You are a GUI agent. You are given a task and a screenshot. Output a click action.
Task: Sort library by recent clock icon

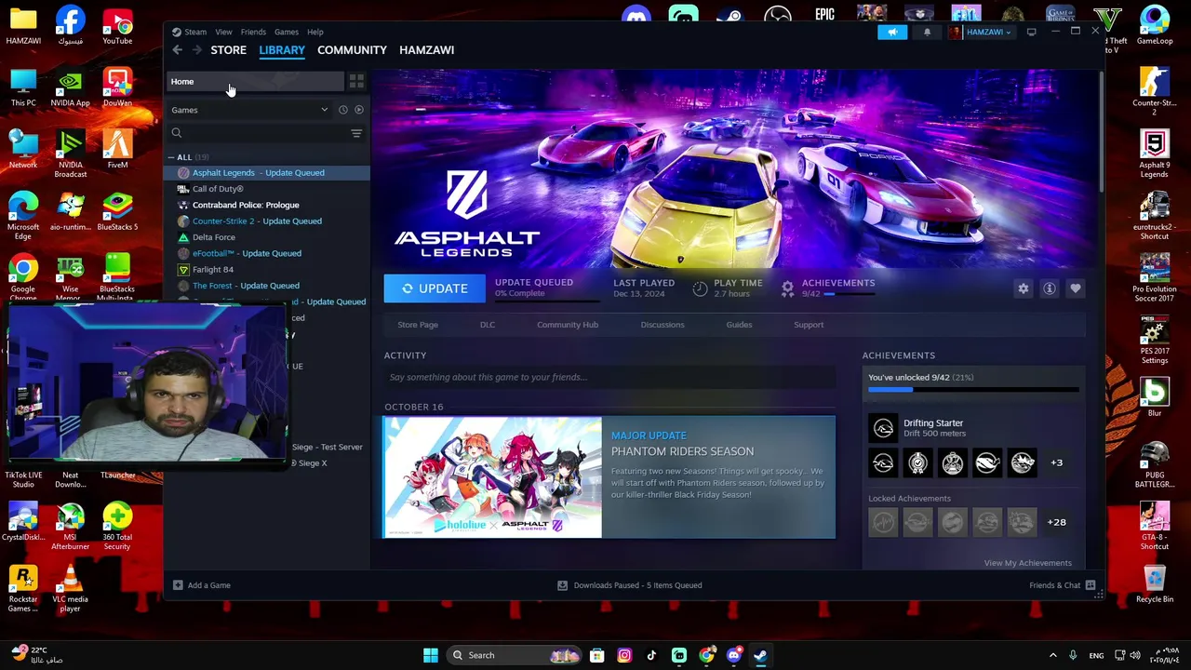point(342,110)
